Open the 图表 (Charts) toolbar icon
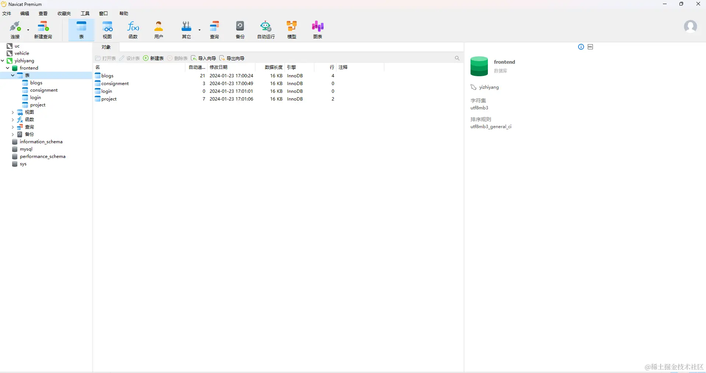 click(x=318, y=30)
